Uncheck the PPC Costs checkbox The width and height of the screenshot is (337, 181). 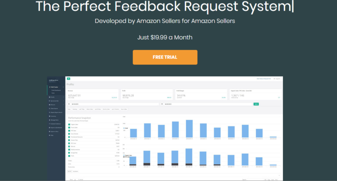click(69, 143)
